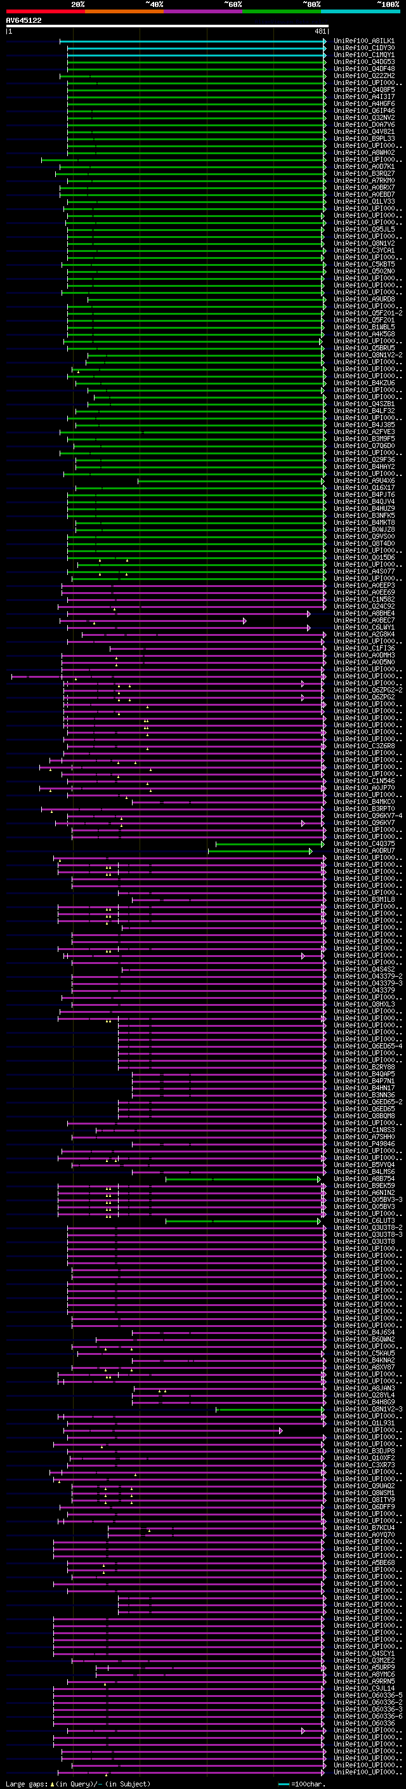406x1789 pixels.
Task: Open hit UniRef100_A4I3I7
Action: (363, 96)
